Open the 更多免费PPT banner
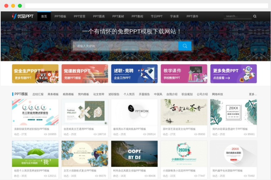This screenshot has height=180, width=271. pyautogui.click(x=233, y=74)
